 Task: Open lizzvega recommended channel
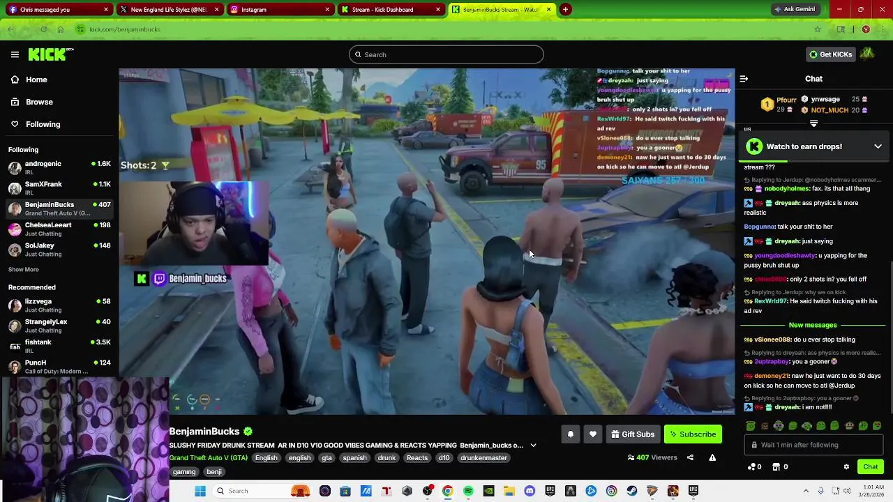(x=59, y=305)
